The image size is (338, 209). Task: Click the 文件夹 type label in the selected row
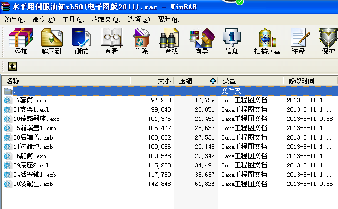[231, 91]
